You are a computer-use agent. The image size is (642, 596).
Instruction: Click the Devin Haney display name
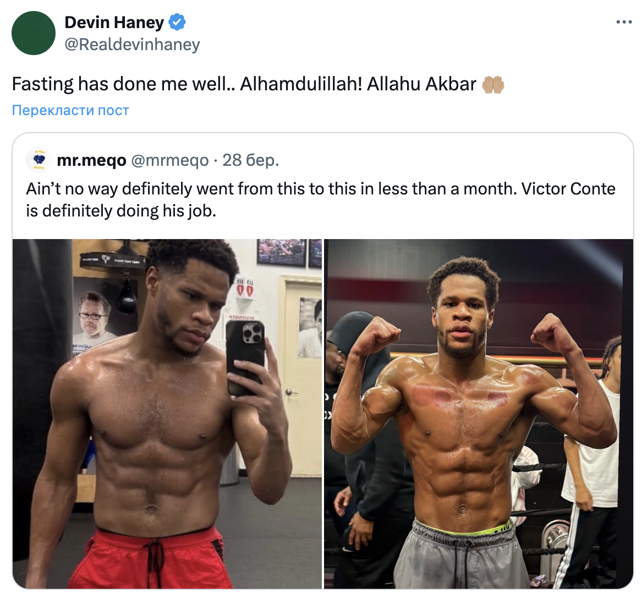click(x=114, y=22)
